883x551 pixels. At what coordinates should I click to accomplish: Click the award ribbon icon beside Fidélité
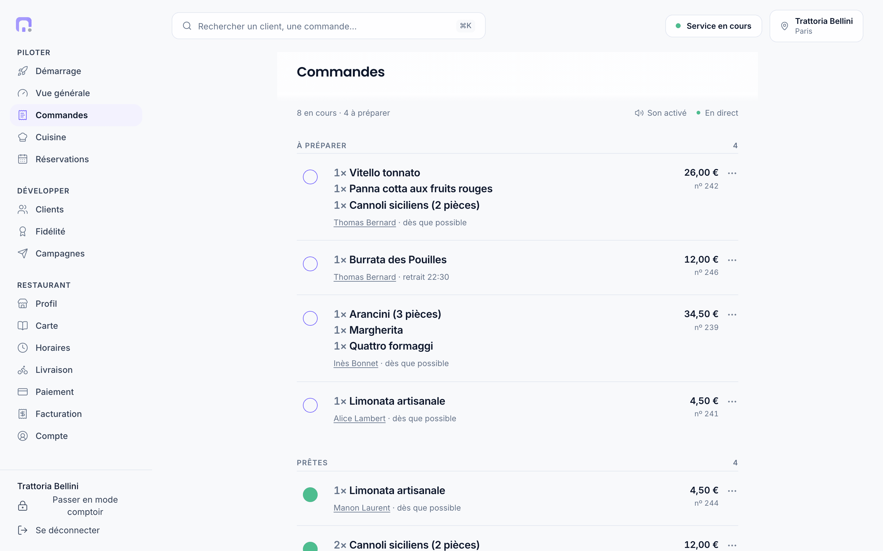tap(23, 231)
